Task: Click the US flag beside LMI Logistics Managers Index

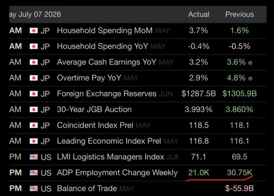Action: pyautogui.click(x=34, y=157)
